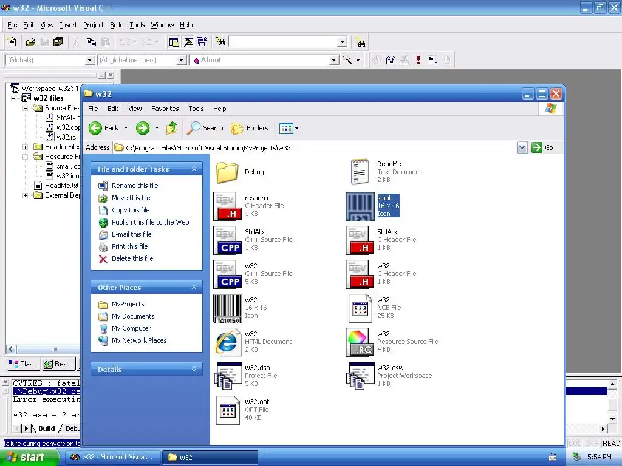Expand the Header Files tree node
Viewport: 622px width, 466px height.
tap(25, 147)
